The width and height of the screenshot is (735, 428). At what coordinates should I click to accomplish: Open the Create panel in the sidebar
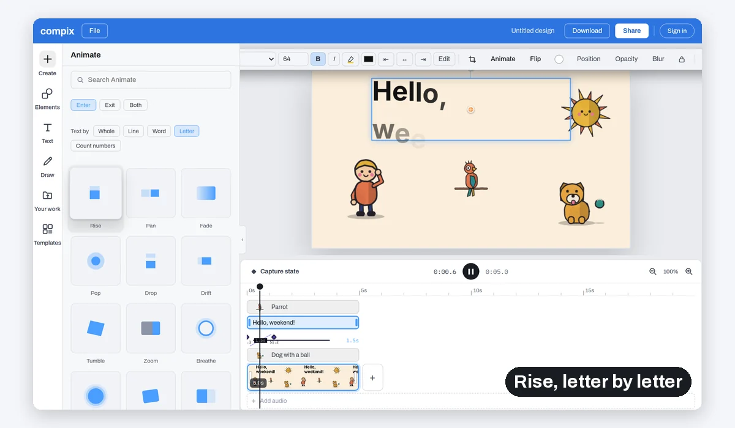(x=47, y=64)
